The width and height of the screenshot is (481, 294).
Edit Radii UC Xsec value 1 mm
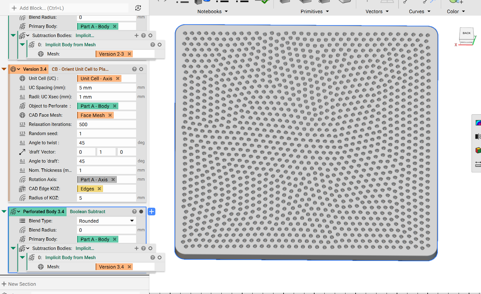pyautogui.click(x=106, y=97)
